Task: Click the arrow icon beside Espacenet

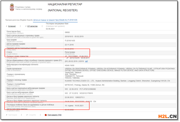Action: click(x=6, y=26)
